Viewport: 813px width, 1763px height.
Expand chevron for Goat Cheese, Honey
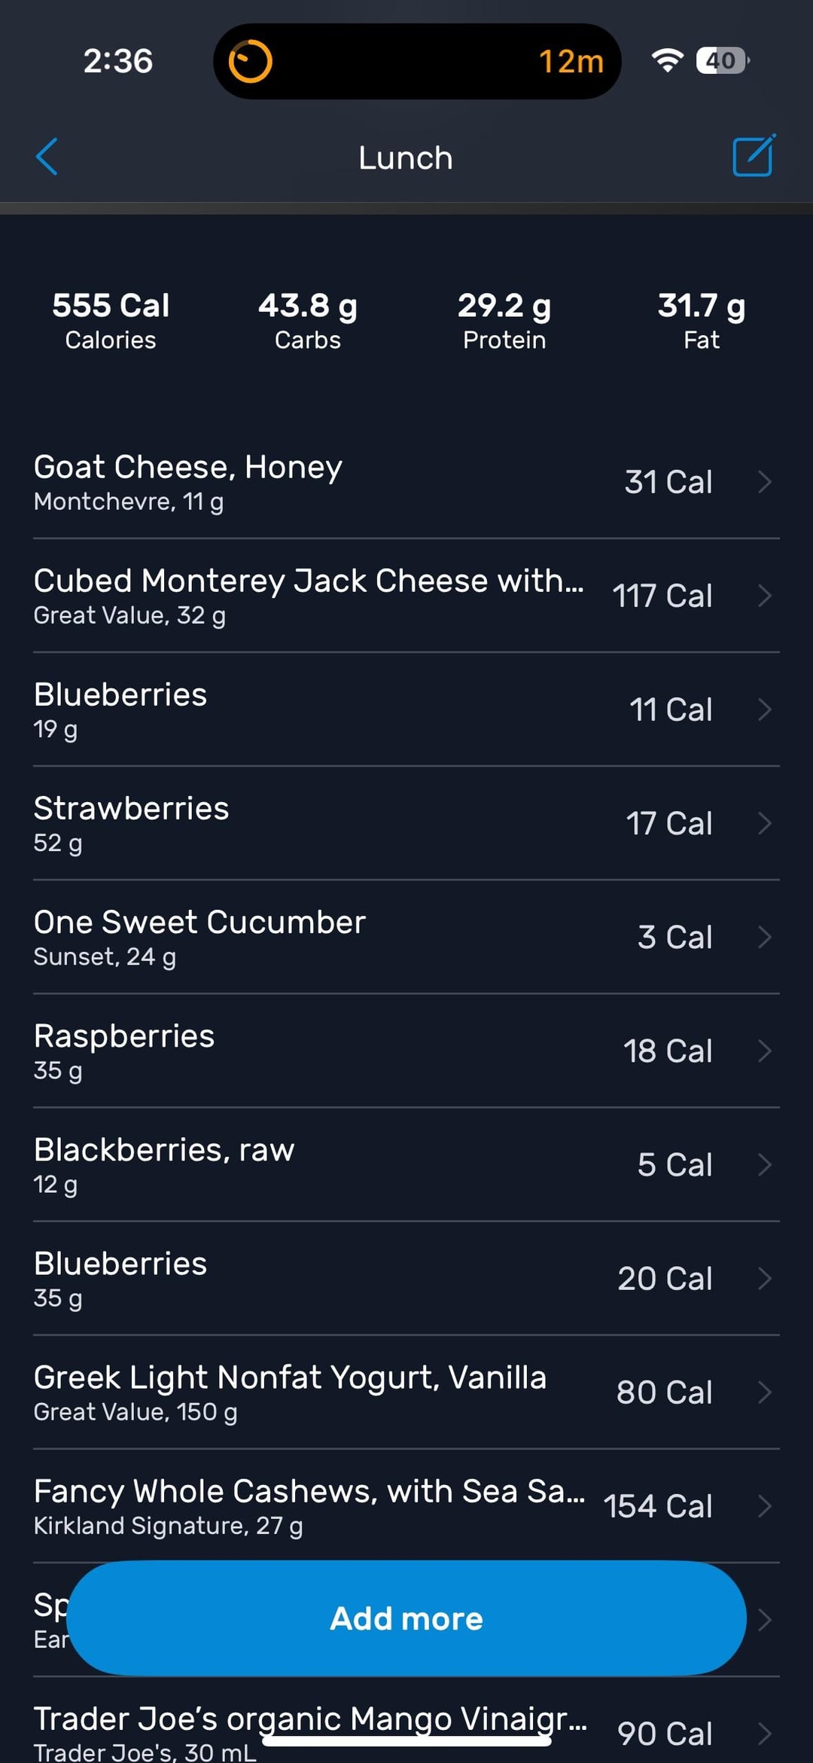coord(765,482)
